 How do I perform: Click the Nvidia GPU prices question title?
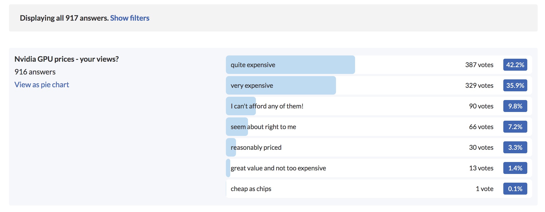[x=66, y=59]
